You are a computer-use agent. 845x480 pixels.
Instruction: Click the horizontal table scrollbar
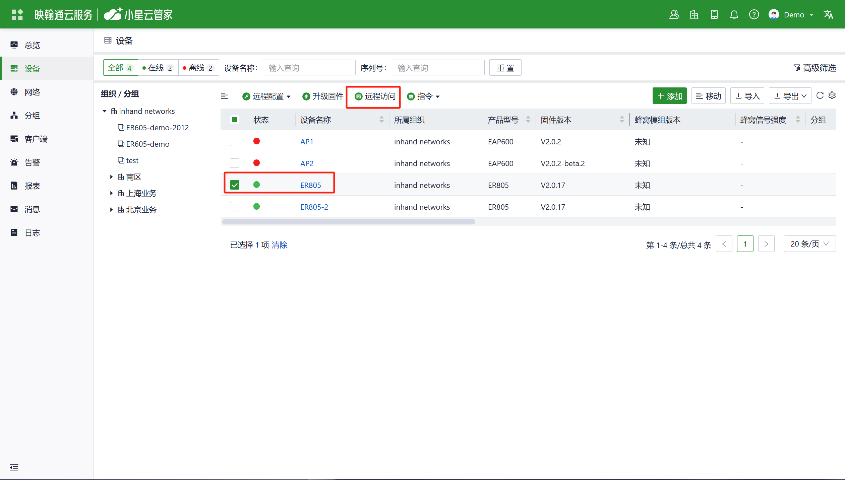(x=348, y=222)
